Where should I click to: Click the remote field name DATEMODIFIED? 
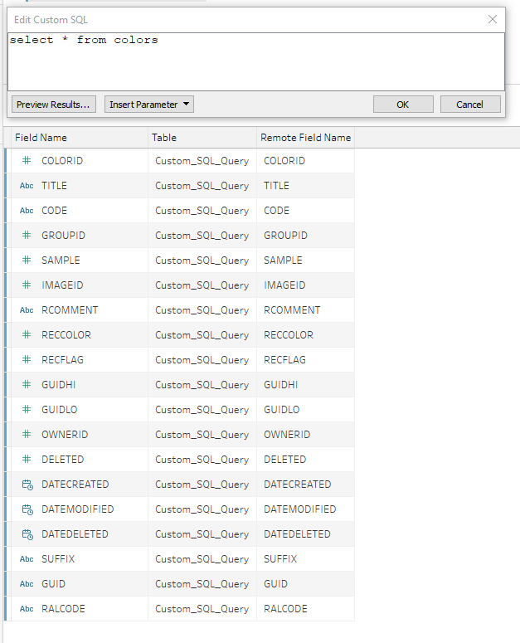point(300,509)
